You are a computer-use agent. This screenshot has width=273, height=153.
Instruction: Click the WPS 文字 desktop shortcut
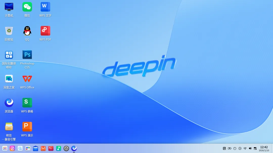coord(45,10)
